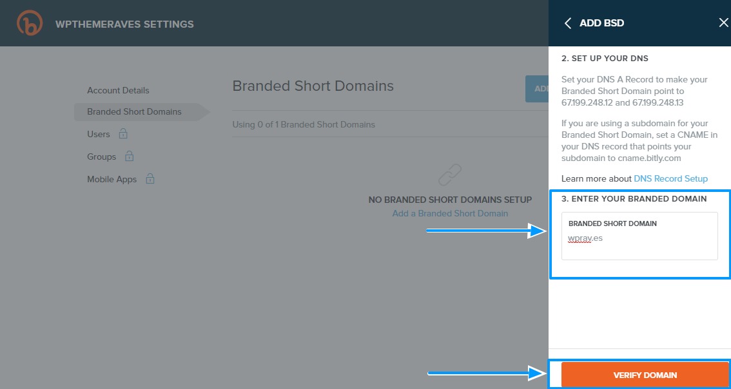The width and height of the screenshot is (731, 389).
Task: Click the lock icon beside Mobile Apps
Action: [150, 178]
